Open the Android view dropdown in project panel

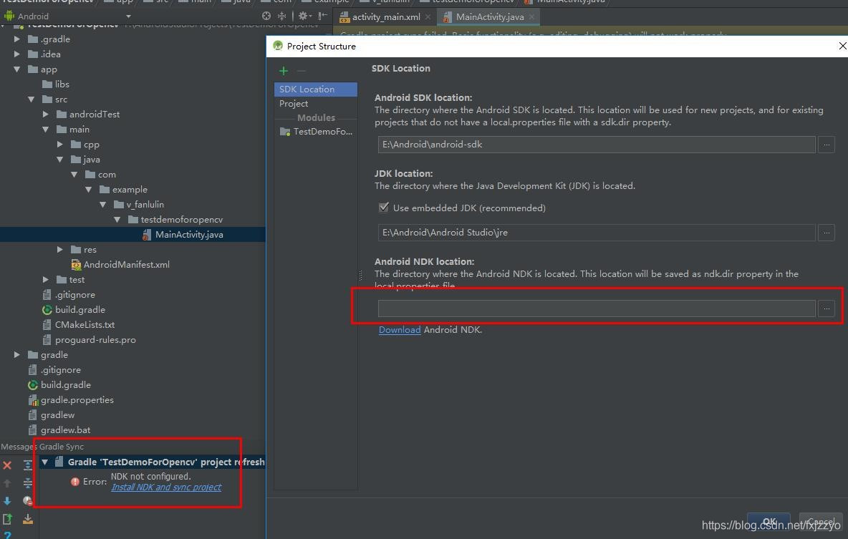128,16
